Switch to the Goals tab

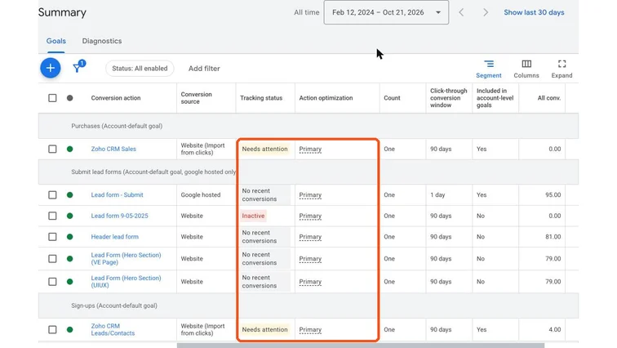click(55, 41)
